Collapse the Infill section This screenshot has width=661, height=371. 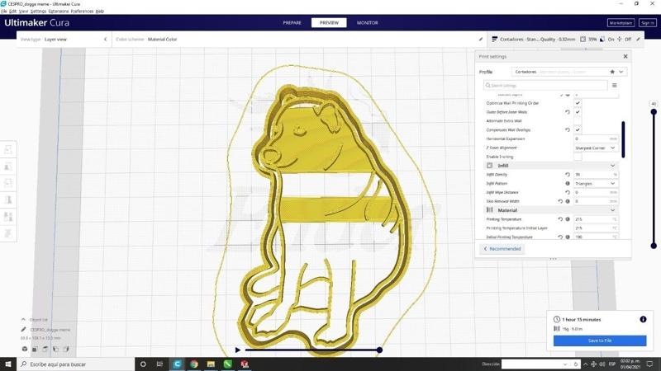[x=612, y=166]
